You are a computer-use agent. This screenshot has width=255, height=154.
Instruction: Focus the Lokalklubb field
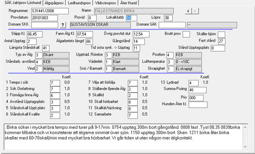pos(132,18)
